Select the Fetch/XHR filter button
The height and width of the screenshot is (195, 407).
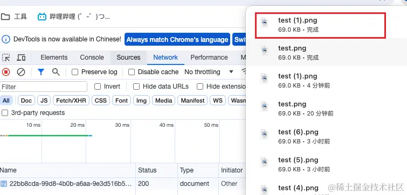coord(71,100)
